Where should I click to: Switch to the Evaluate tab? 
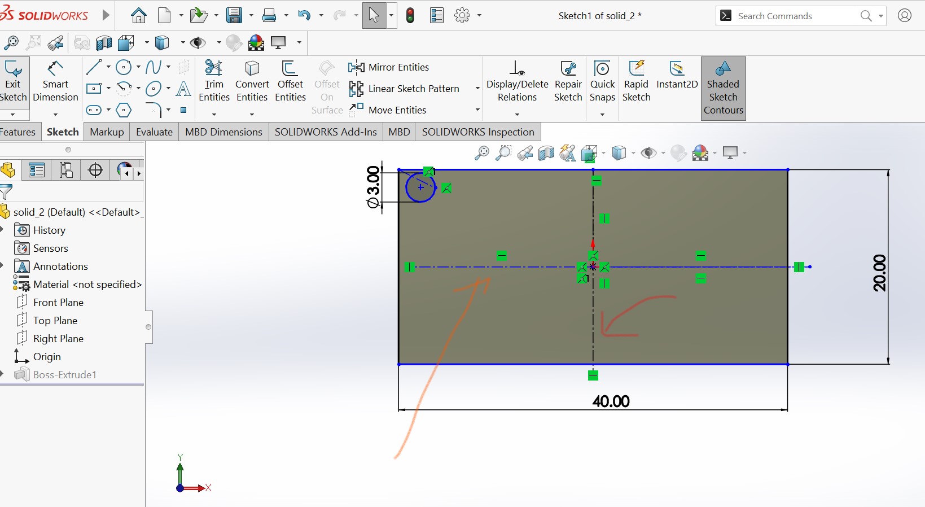(154, 132)
